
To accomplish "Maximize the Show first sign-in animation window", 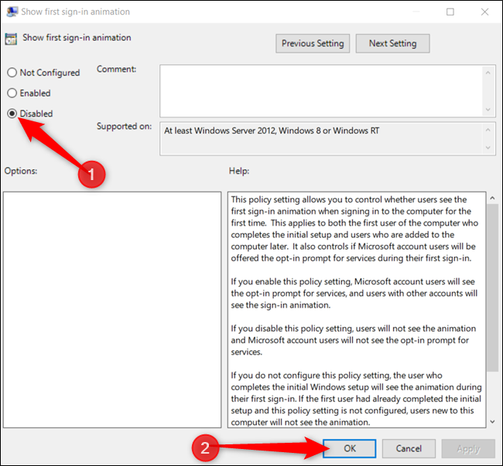I will (450, 12).
